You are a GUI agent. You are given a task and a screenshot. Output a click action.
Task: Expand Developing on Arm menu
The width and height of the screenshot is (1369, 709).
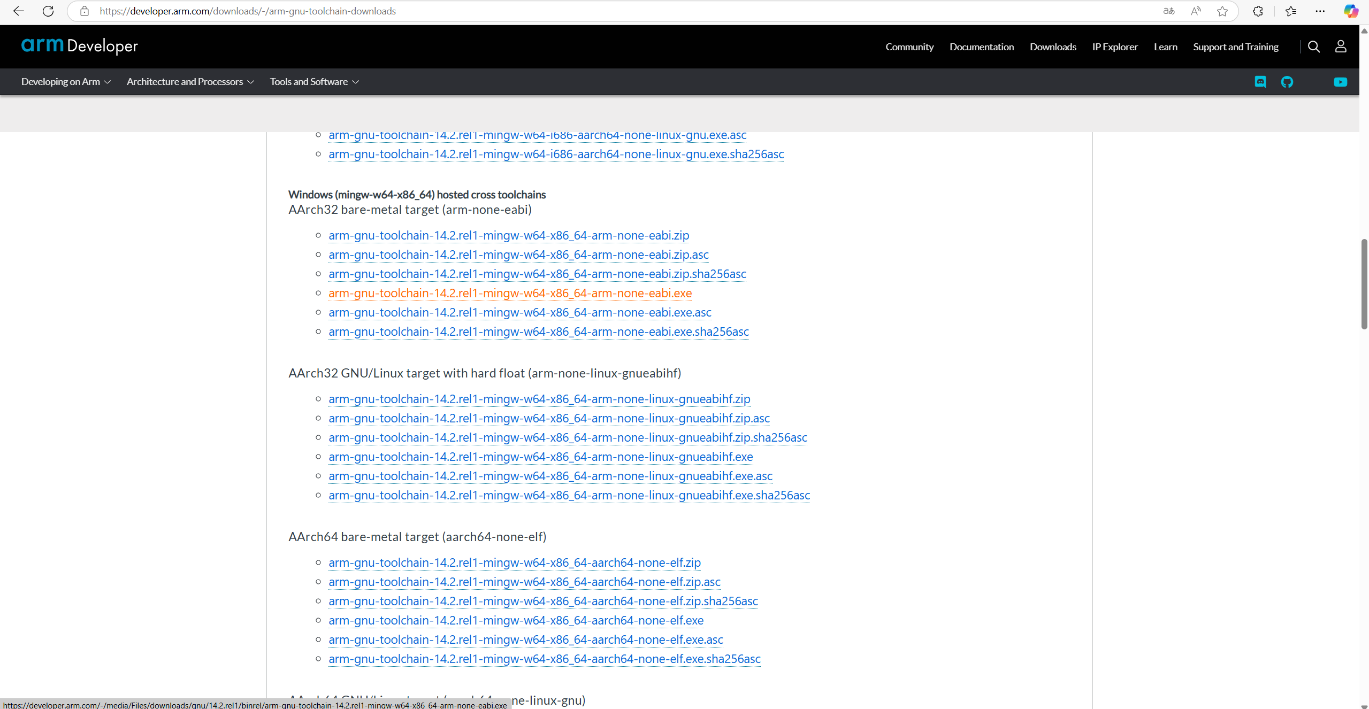click(66, 82)
